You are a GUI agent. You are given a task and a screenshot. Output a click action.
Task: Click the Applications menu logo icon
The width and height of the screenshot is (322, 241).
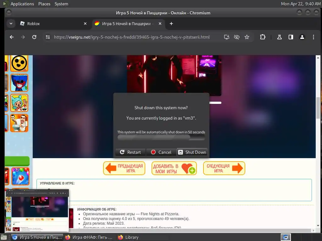[6, 4]
